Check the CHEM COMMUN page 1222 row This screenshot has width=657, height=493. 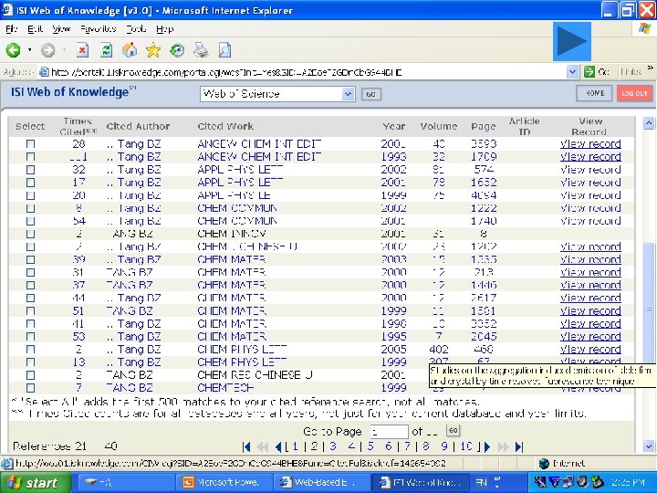coord(30,208)
